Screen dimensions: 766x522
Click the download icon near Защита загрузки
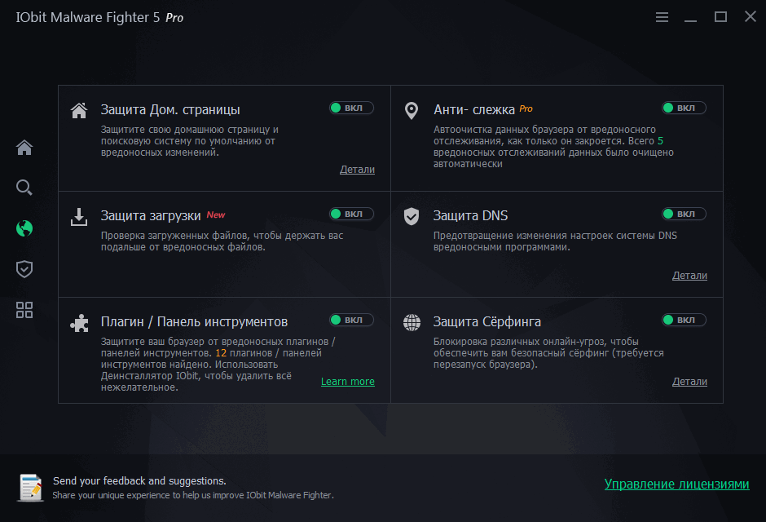(79, 215)
